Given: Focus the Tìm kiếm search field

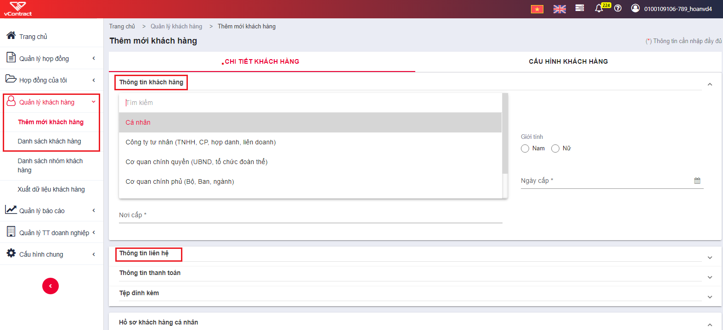Looking at the screenshot, I should pos(310,103).
